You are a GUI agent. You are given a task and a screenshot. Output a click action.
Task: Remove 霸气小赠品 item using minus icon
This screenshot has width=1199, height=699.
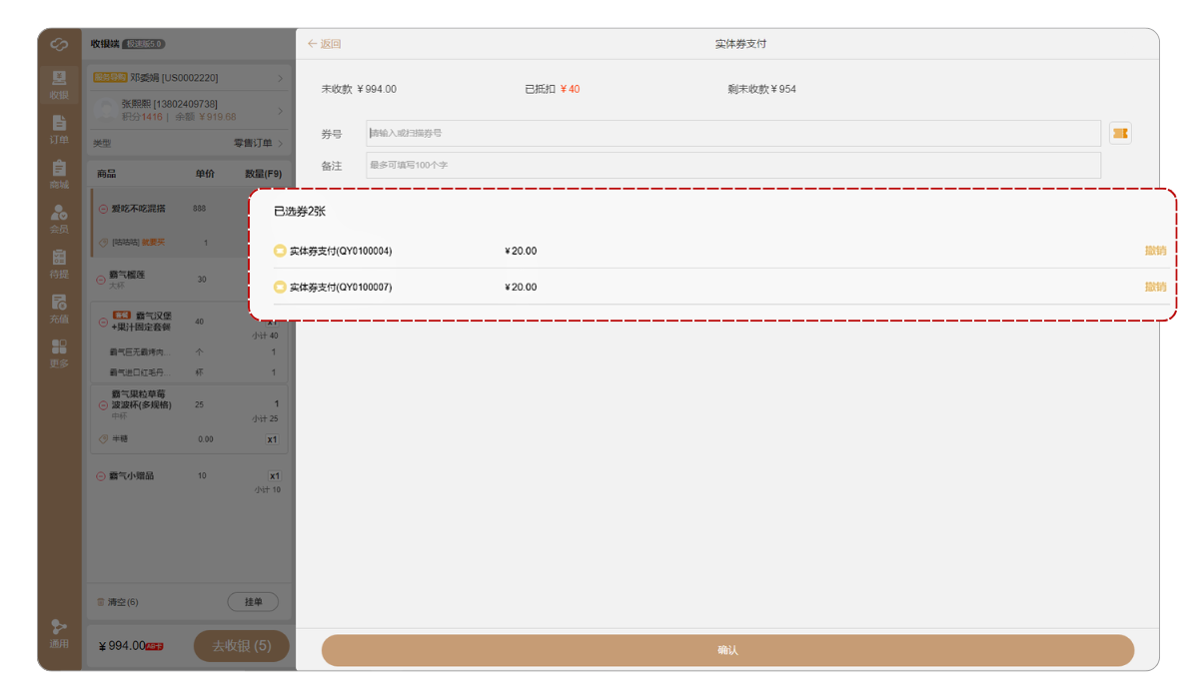coord(100,476)
